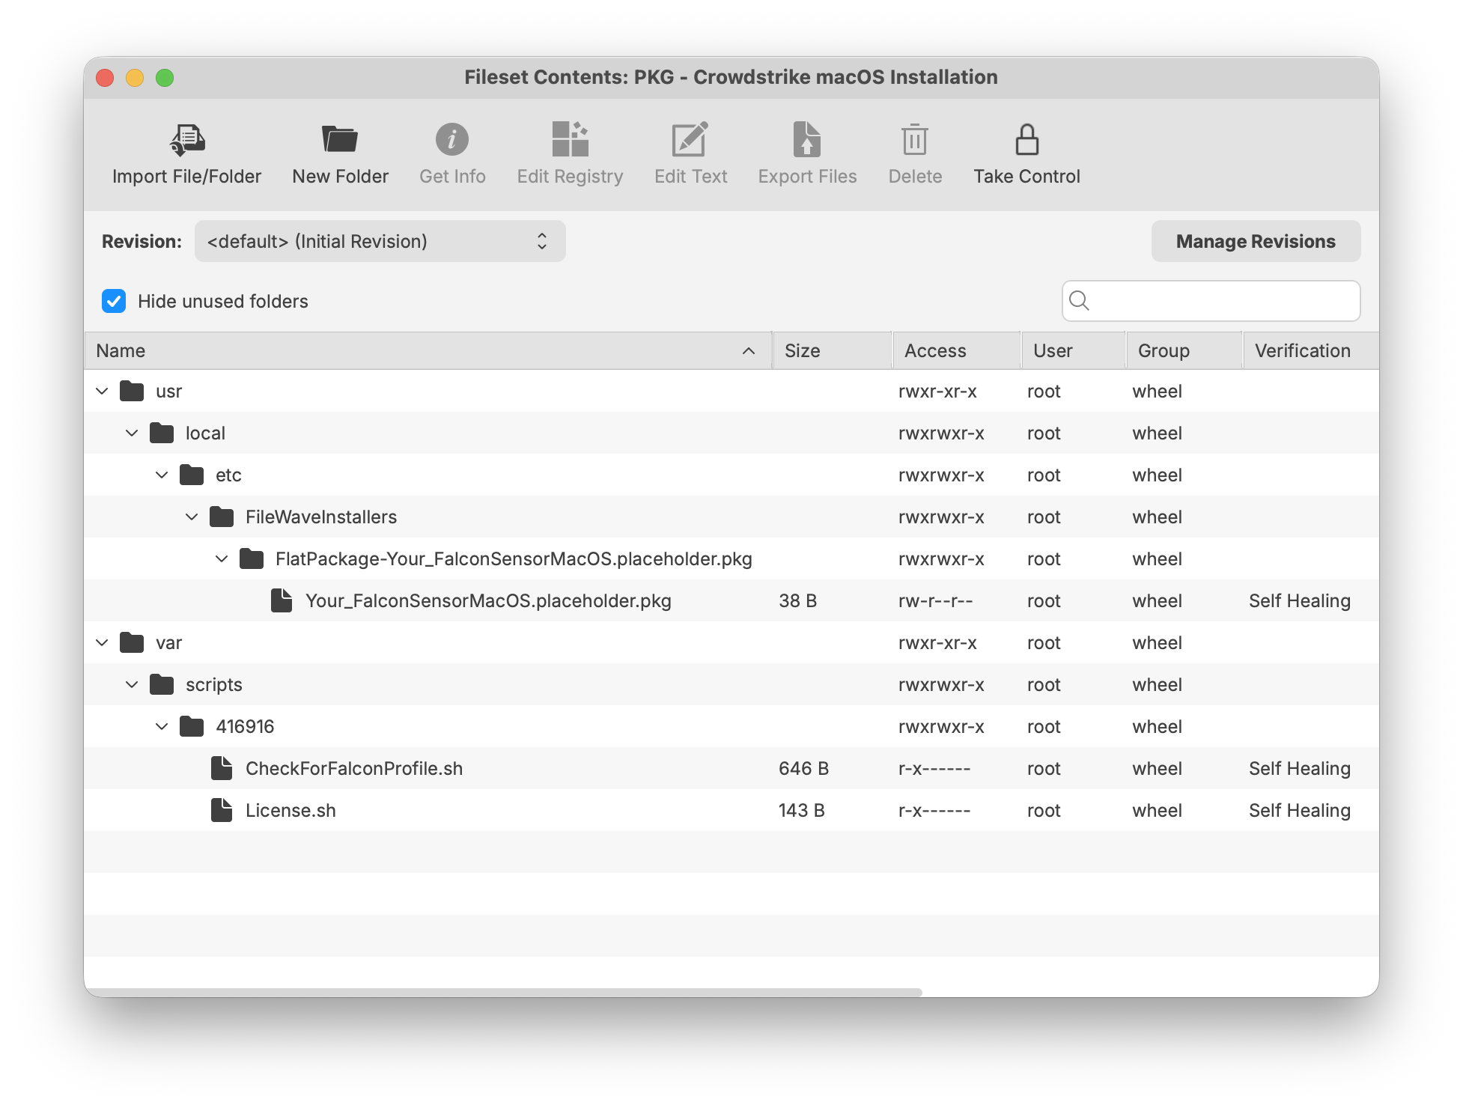The width and height of the screenshot is (1463, 1108).
Task: Sort by the Name column header
Action: pyautogui.click(x=419, y=350)
